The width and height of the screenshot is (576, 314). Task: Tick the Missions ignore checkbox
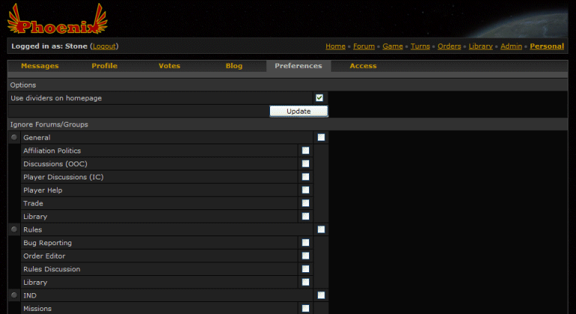coord(305,309)
